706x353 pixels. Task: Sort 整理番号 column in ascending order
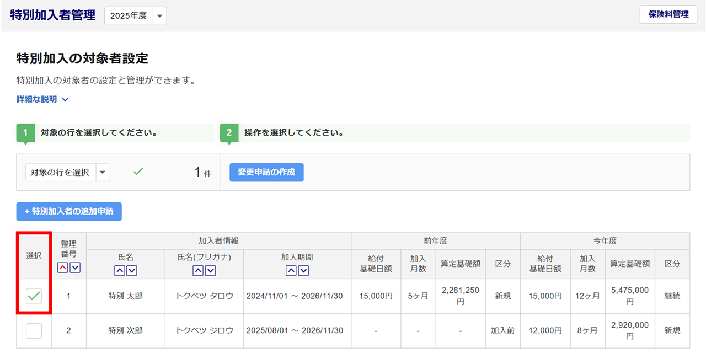pyautogui.click(x=63, y=268)
